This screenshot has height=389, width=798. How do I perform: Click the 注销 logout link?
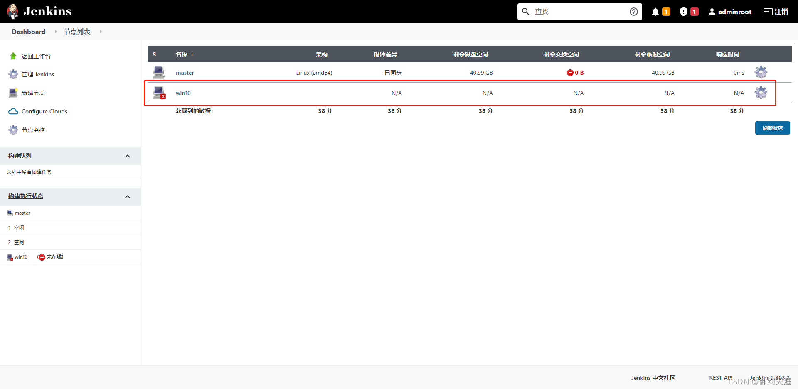pos(776,12)
